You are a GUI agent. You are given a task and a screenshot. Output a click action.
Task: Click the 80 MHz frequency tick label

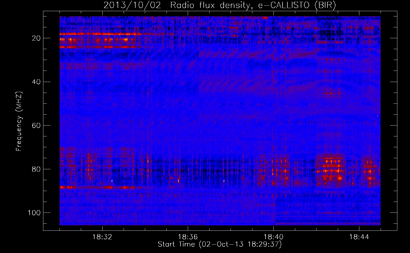click(36, 169)
